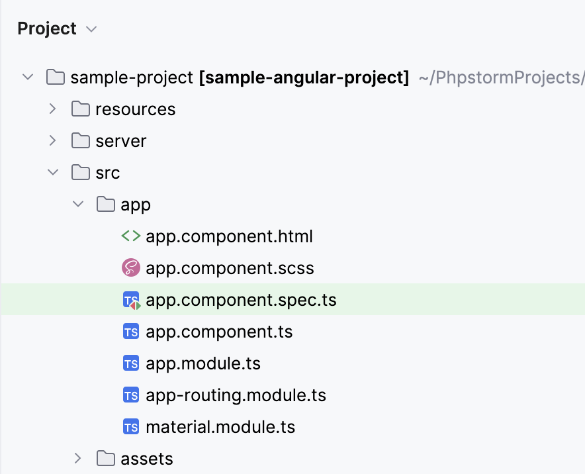The height and width of the screenshot is (474, 585).
Task: Click the TypeScript icon beside app.component.ts
Action: pos(131,332)
